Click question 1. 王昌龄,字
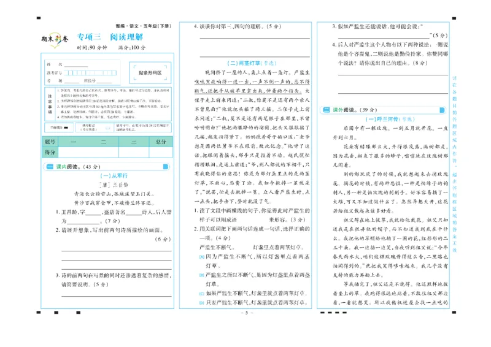The image size is (491, 347). click(x=114, y=216)
